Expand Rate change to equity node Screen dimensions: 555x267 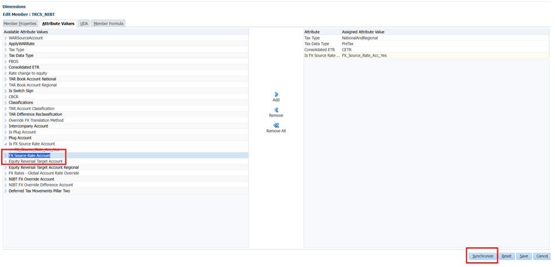pos(6,73)
